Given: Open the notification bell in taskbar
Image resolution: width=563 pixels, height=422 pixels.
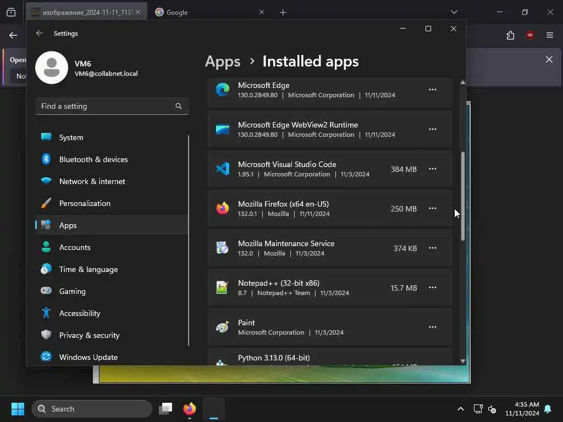Looking at the screenshot, I should (x=548, y=409).
